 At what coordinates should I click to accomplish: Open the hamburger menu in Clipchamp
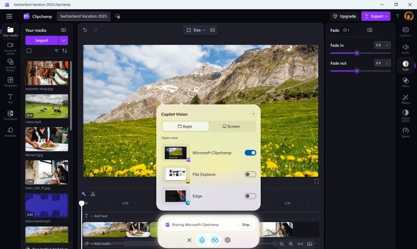pyautogui.click(x=9, y=16)
